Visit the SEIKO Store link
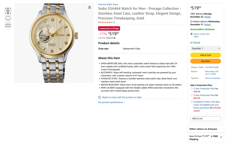Image resolution: width=233 pixels, height=146 pixels. point(108,4)
